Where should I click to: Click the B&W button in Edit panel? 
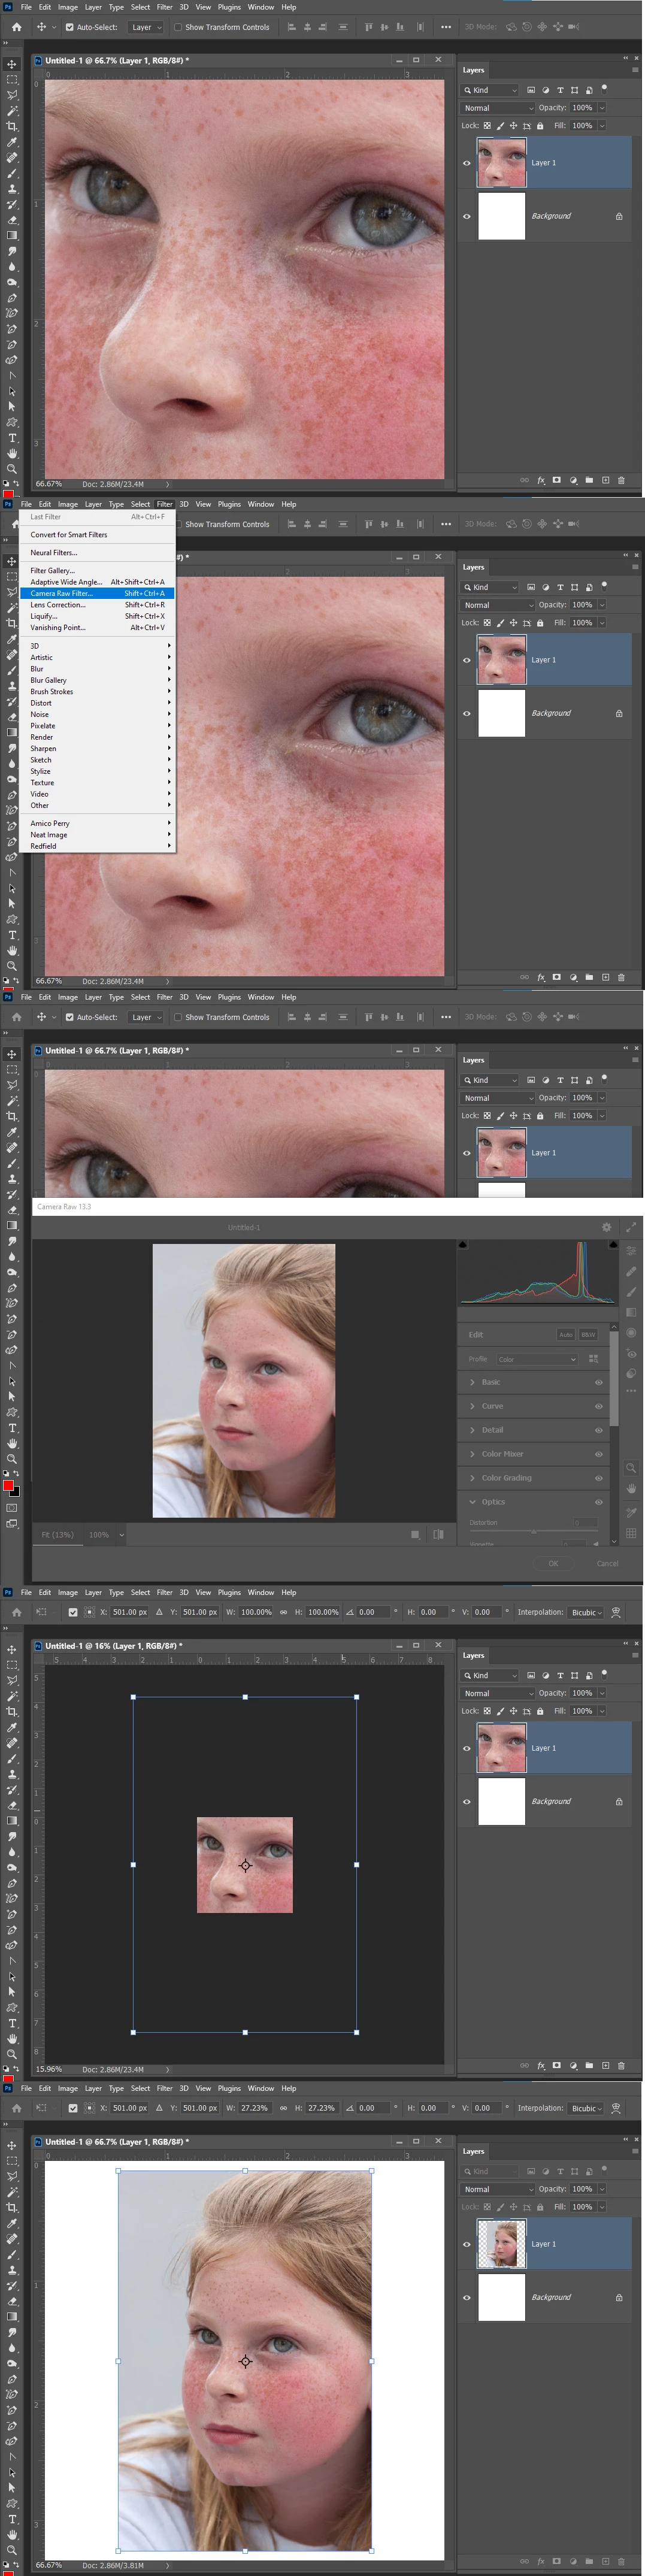(588, 1335)
